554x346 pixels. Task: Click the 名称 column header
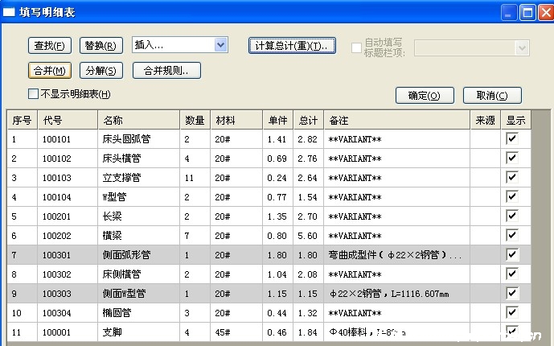(139, 120)
